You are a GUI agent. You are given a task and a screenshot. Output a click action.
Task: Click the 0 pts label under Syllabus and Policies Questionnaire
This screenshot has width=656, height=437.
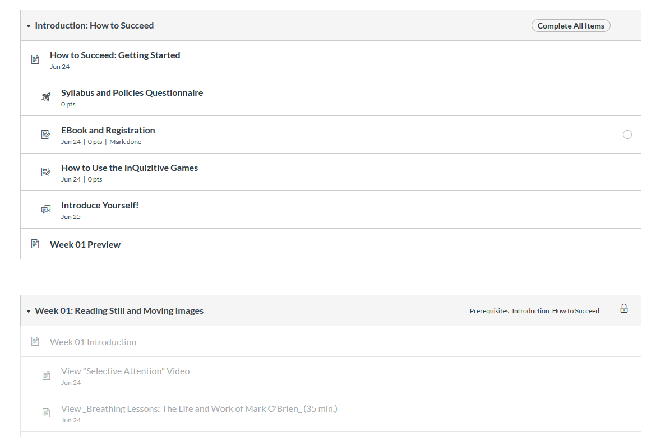coord(68,104)
